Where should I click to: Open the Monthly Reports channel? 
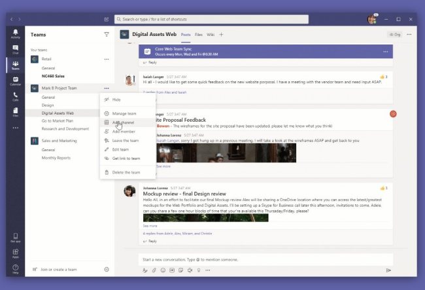[x=56, y=158]
